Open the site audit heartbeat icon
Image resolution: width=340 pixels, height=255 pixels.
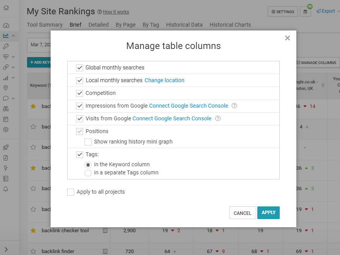pos(6,57)
